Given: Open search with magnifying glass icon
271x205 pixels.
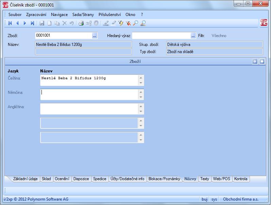Looking at the screenshot, I should coord(136,23).
